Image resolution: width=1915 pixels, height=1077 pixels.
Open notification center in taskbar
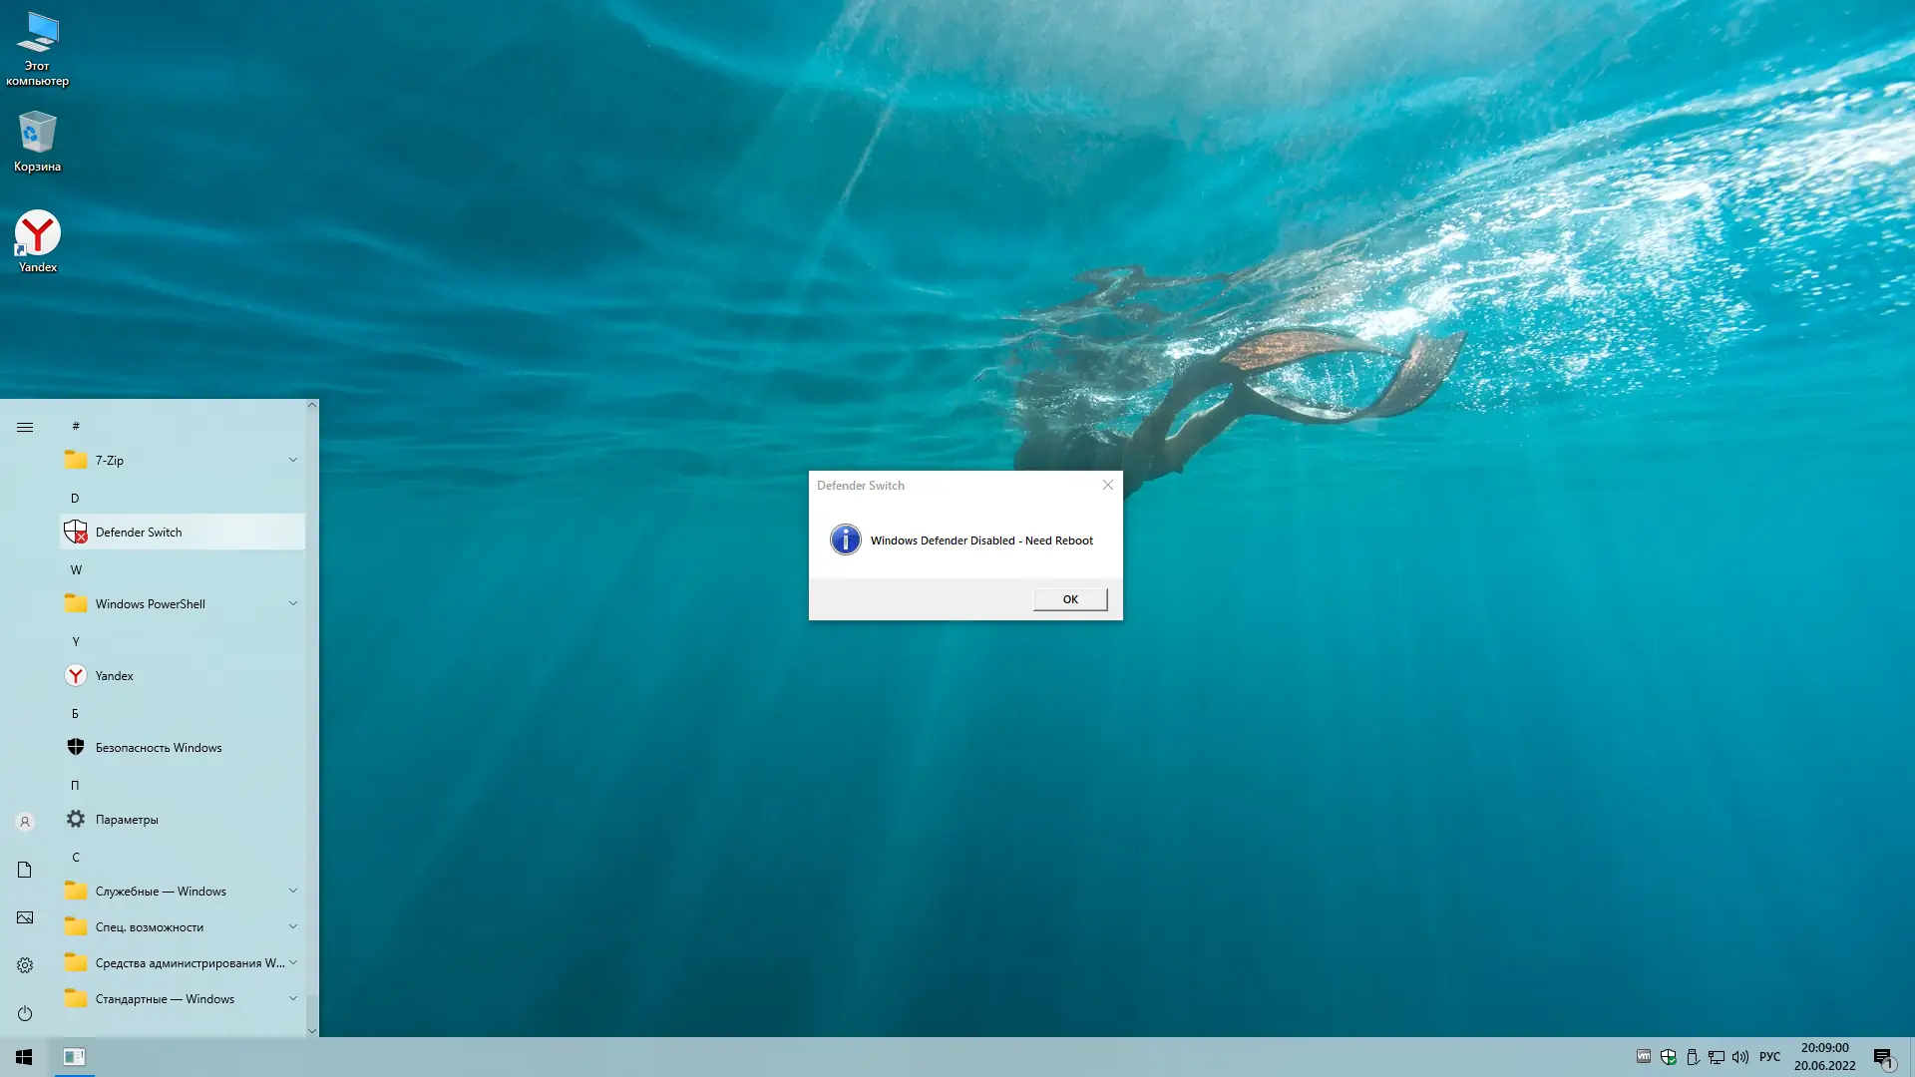(1883, 1057)
